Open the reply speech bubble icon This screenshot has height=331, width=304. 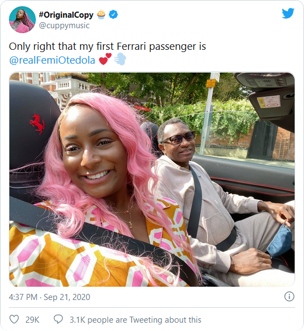click(58, 319)
